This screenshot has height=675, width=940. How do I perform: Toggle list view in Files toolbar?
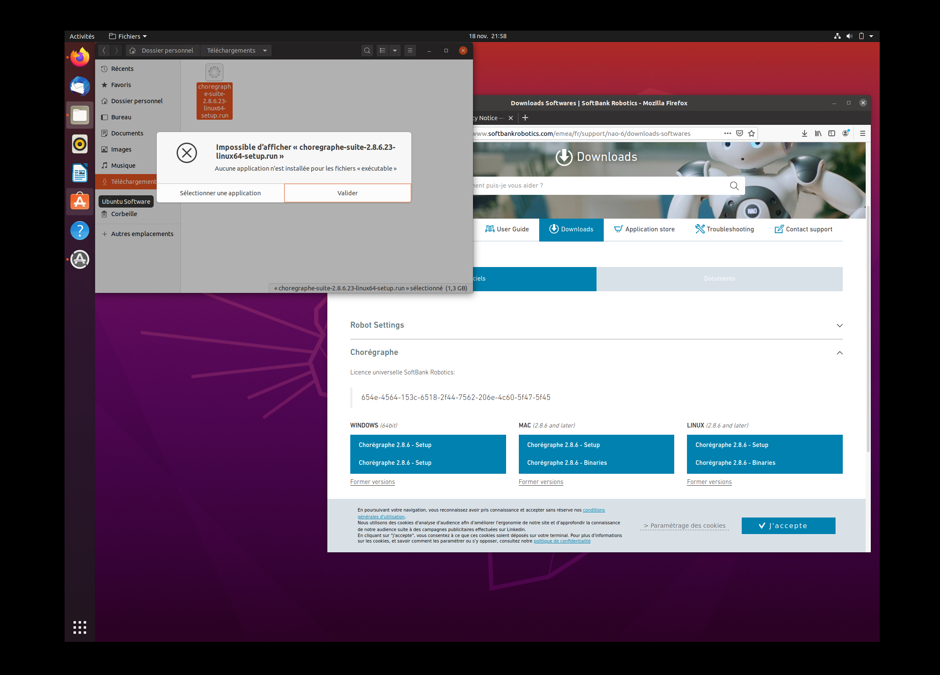[383, 51]
